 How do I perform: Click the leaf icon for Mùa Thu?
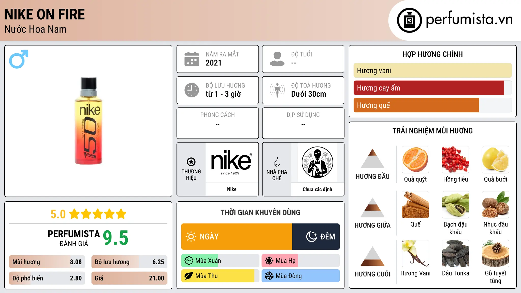(x=189, y=276)
